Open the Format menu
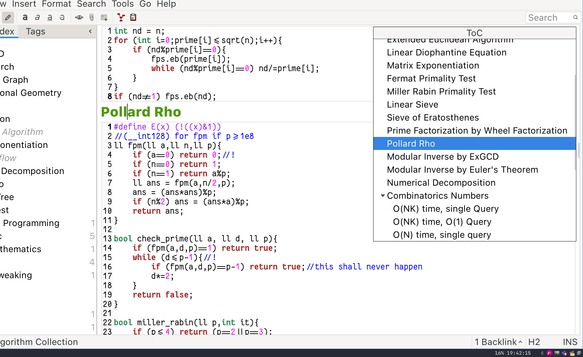 click(56, 4)
